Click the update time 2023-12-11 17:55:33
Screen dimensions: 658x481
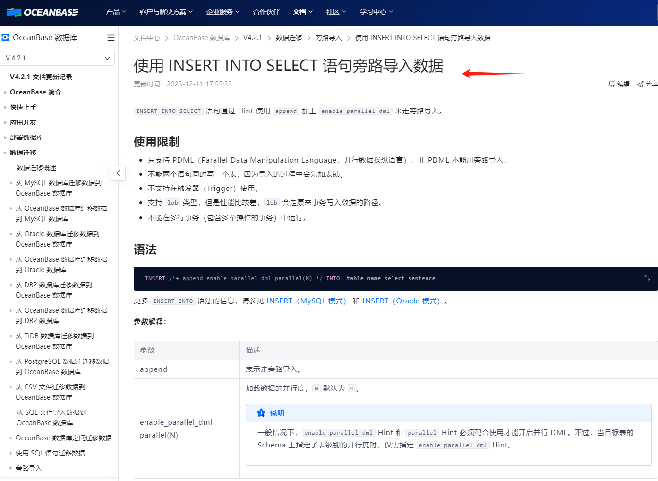coord(199,84)
